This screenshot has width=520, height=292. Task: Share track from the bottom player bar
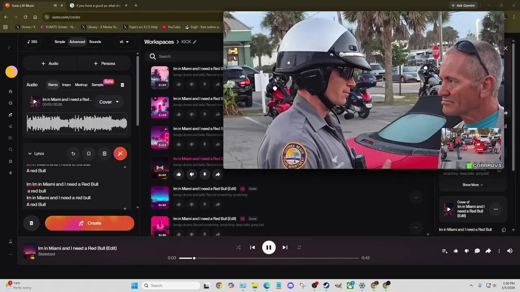488,251
